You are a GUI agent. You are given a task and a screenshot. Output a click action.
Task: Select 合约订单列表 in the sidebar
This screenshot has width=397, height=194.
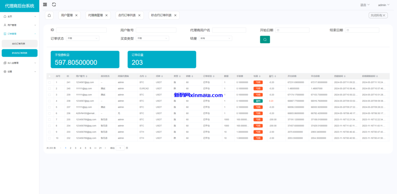pyautogui.click(x=19, y=44)
